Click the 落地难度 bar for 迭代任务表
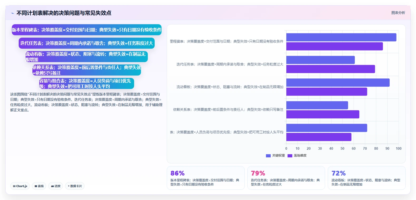The height and width of the screenshot is (200, 416). (331, 69)
